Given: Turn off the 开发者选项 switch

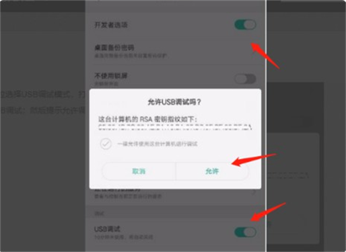Looking at the screenshot, I should coord(245,25).
